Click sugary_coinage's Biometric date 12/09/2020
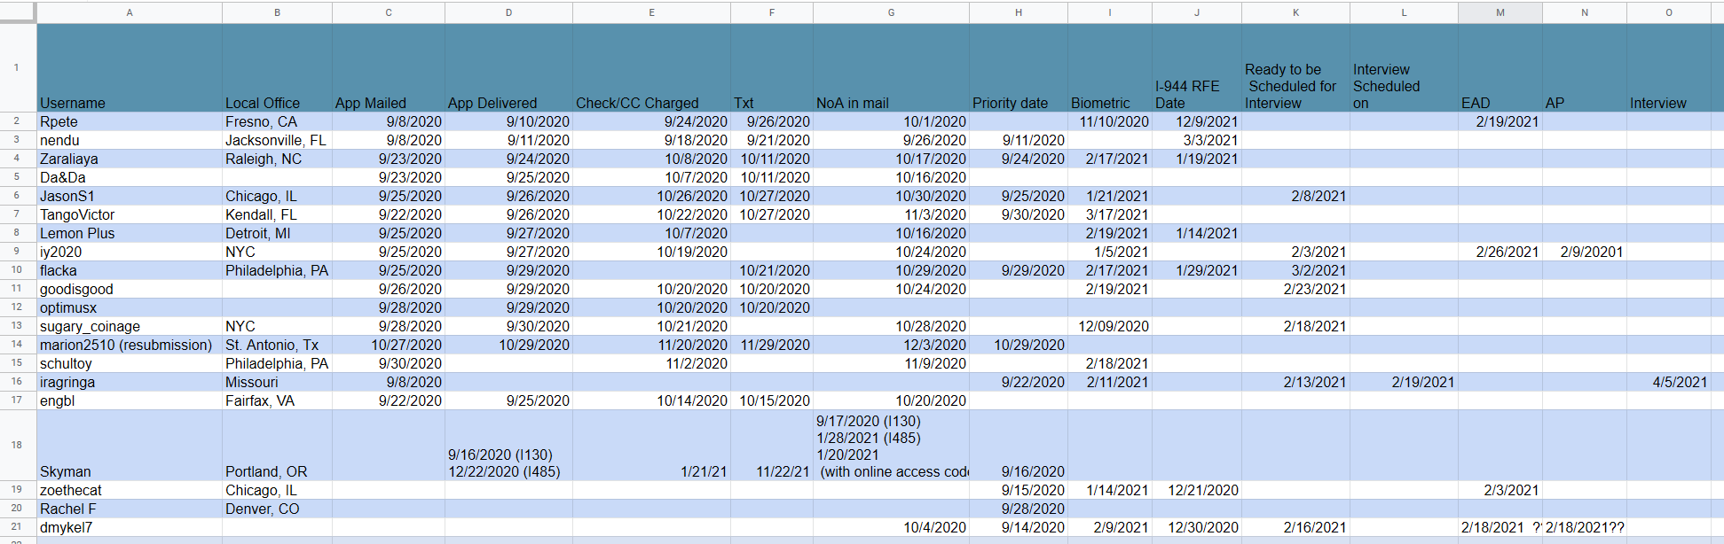The height and width of the screenshot is (544, 1724). 1110,326
